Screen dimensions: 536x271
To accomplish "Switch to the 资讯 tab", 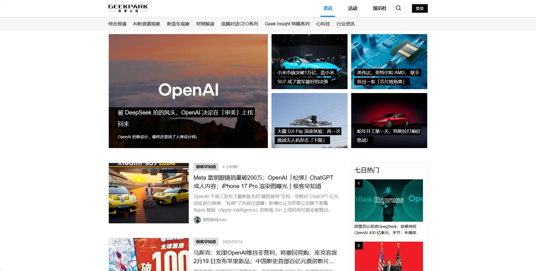I will (x=328, y=8).
